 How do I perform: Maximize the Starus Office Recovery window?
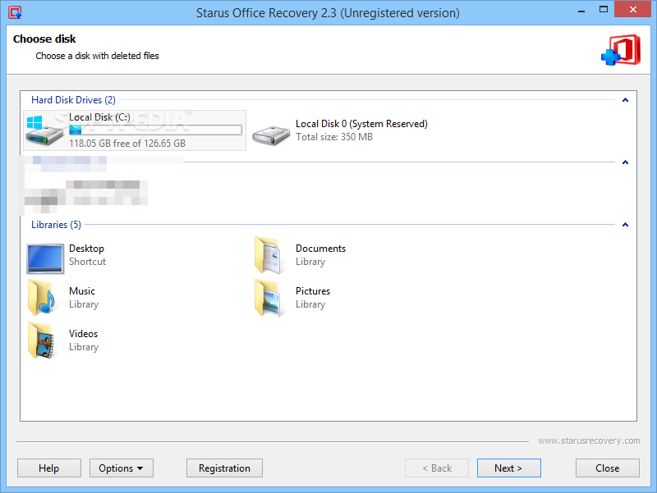tap(604, 10)
